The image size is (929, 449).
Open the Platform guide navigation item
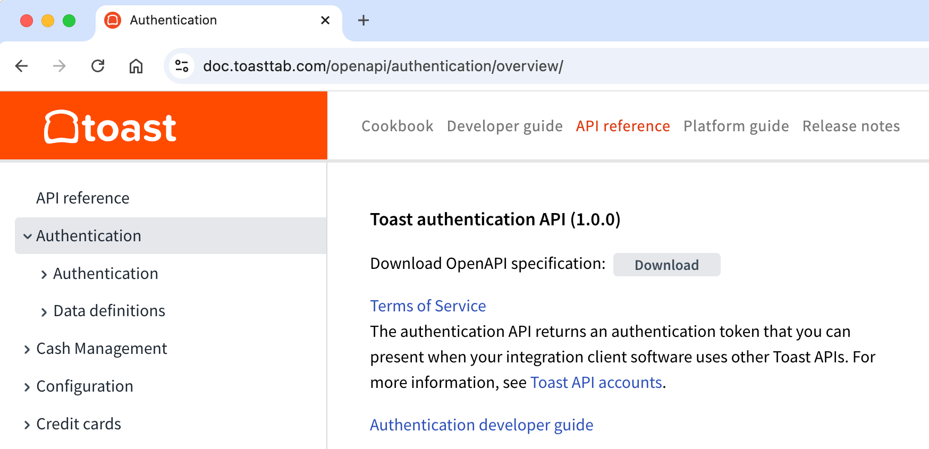tap(736, 126)
